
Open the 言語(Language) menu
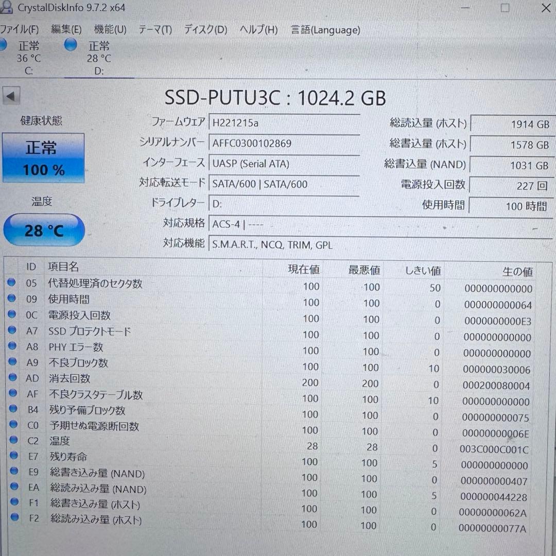tap(325, 30)
